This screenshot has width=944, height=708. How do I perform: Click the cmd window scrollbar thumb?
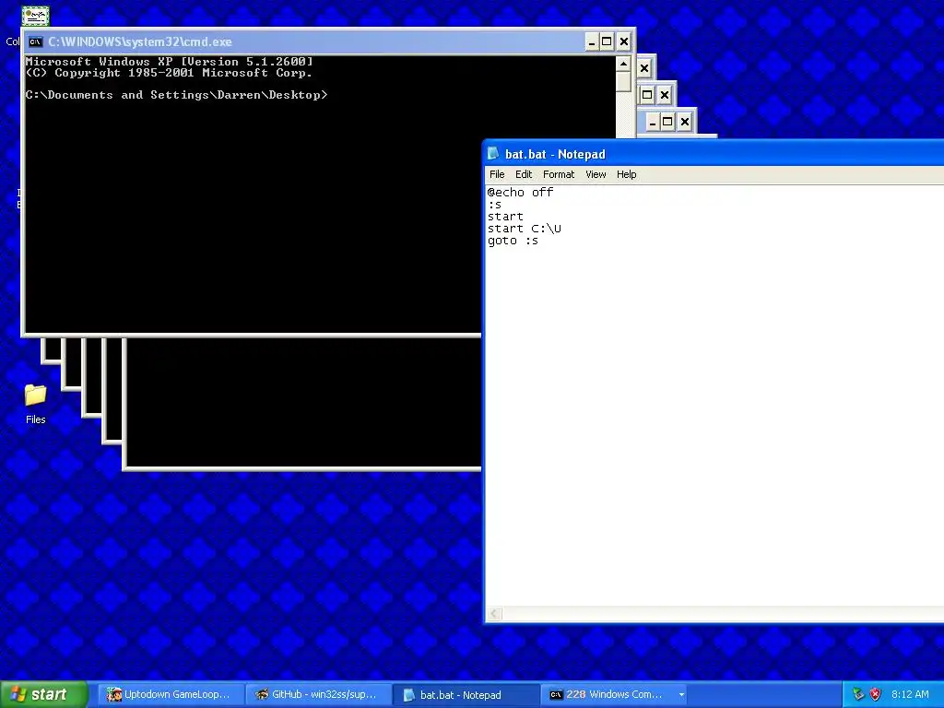click(x=623, y=81)
